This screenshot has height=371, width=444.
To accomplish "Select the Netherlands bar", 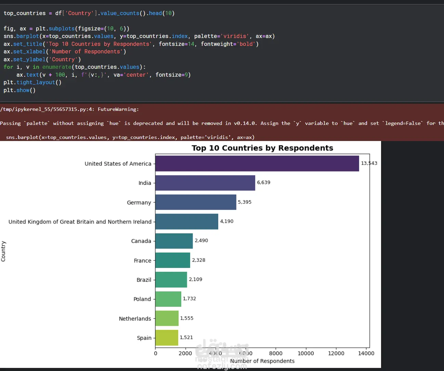I will pyautogui.click(x=167, y=318).
